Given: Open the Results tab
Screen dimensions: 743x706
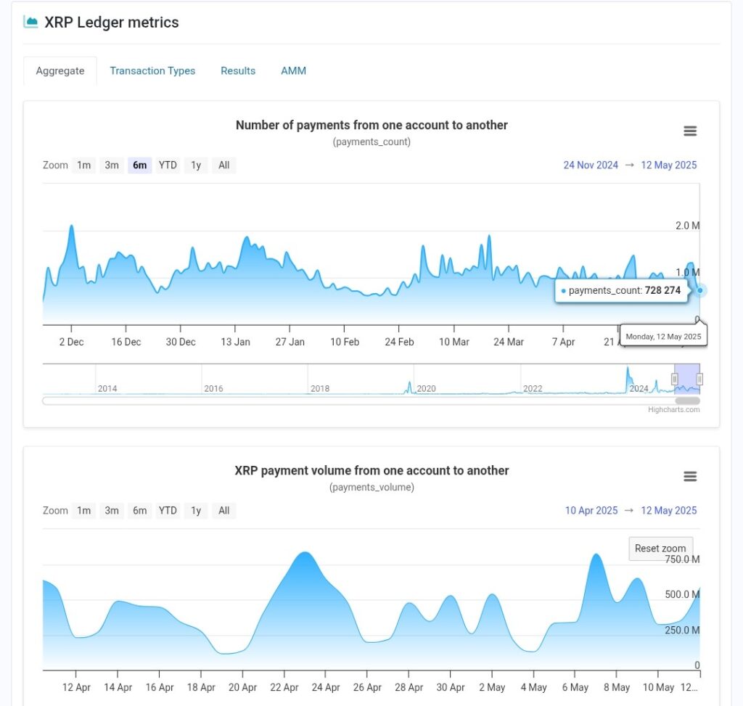Looking at the screenshot, I should click(x=238, y=70).
